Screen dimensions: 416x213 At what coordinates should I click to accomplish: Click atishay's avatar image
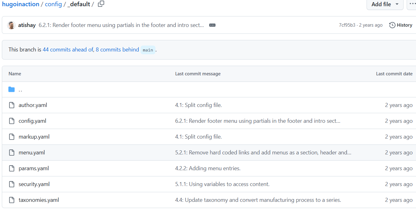(12, 25)
